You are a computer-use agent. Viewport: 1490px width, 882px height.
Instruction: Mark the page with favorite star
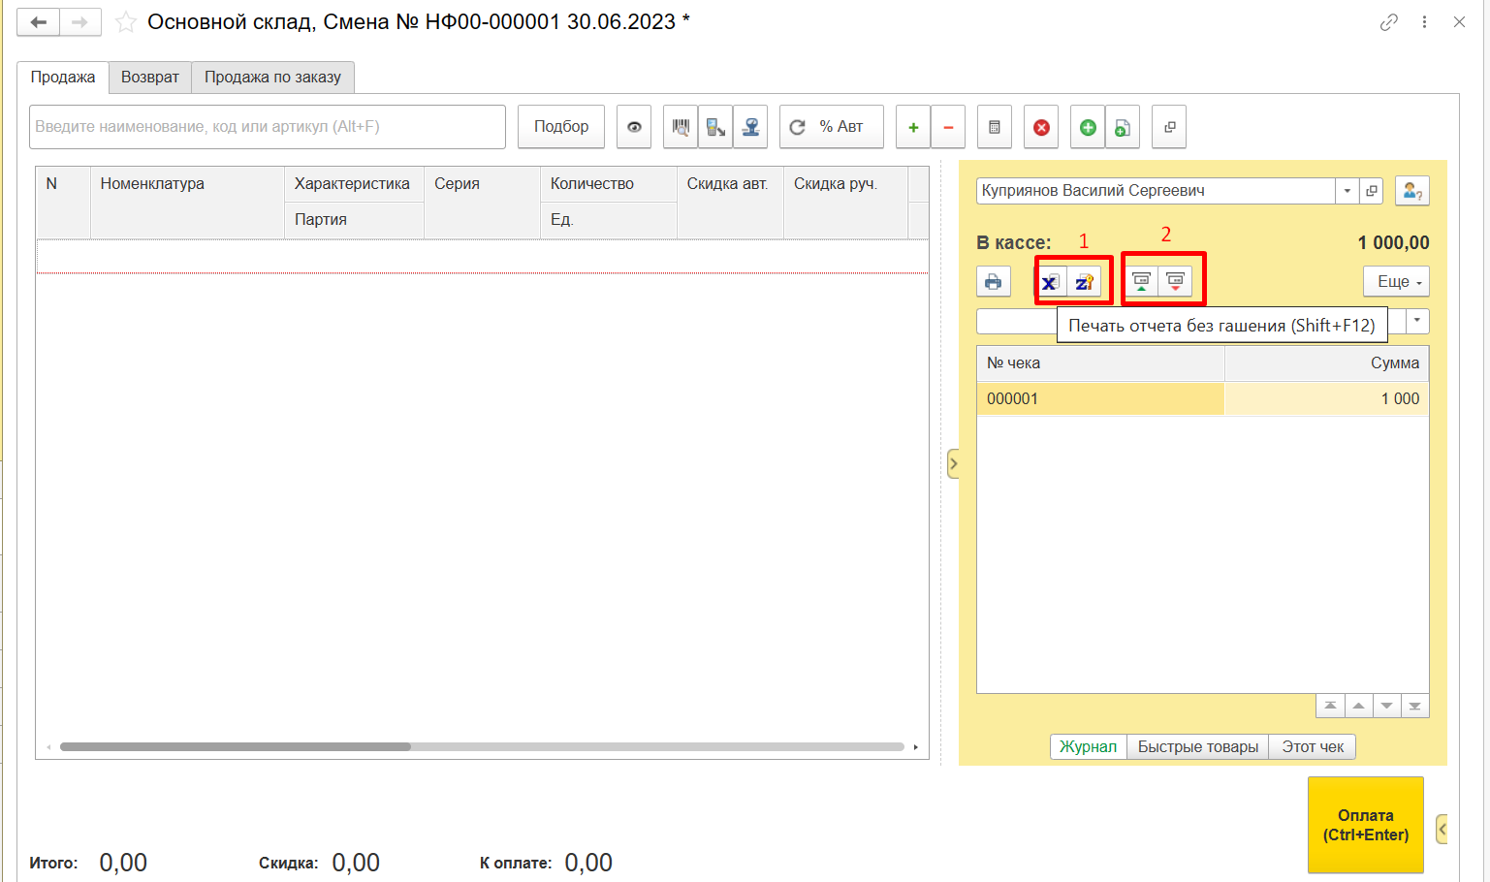click(x=126, y=22)
